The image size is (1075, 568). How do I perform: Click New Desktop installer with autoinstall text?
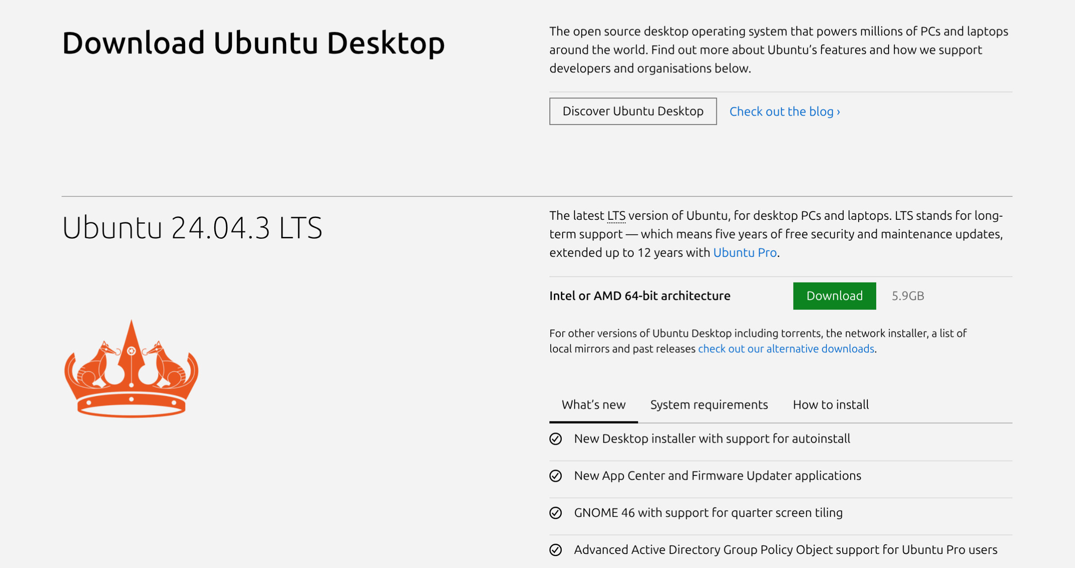[712, 439]
